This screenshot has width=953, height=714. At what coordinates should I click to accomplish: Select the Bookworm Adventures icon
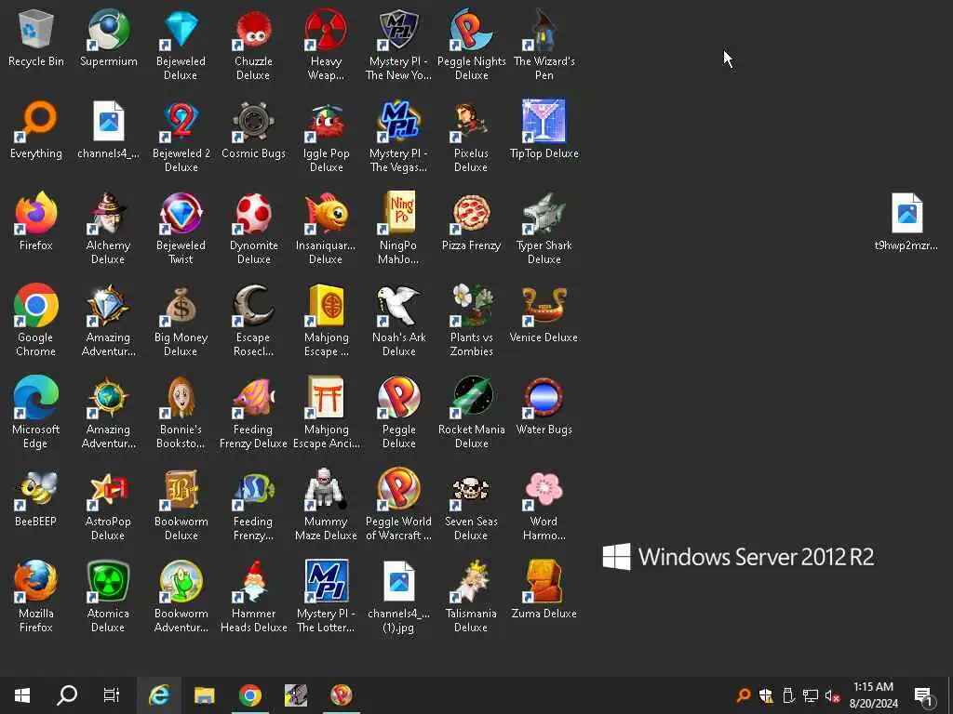[181, 597]
